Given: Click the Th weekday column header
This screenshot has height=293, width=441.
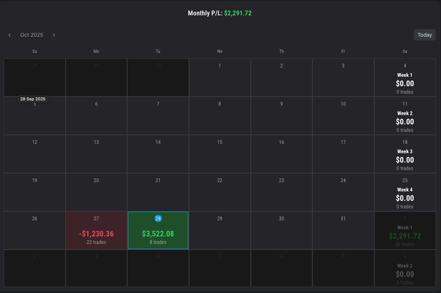Looking at the screenshot, I should point(282,51).
